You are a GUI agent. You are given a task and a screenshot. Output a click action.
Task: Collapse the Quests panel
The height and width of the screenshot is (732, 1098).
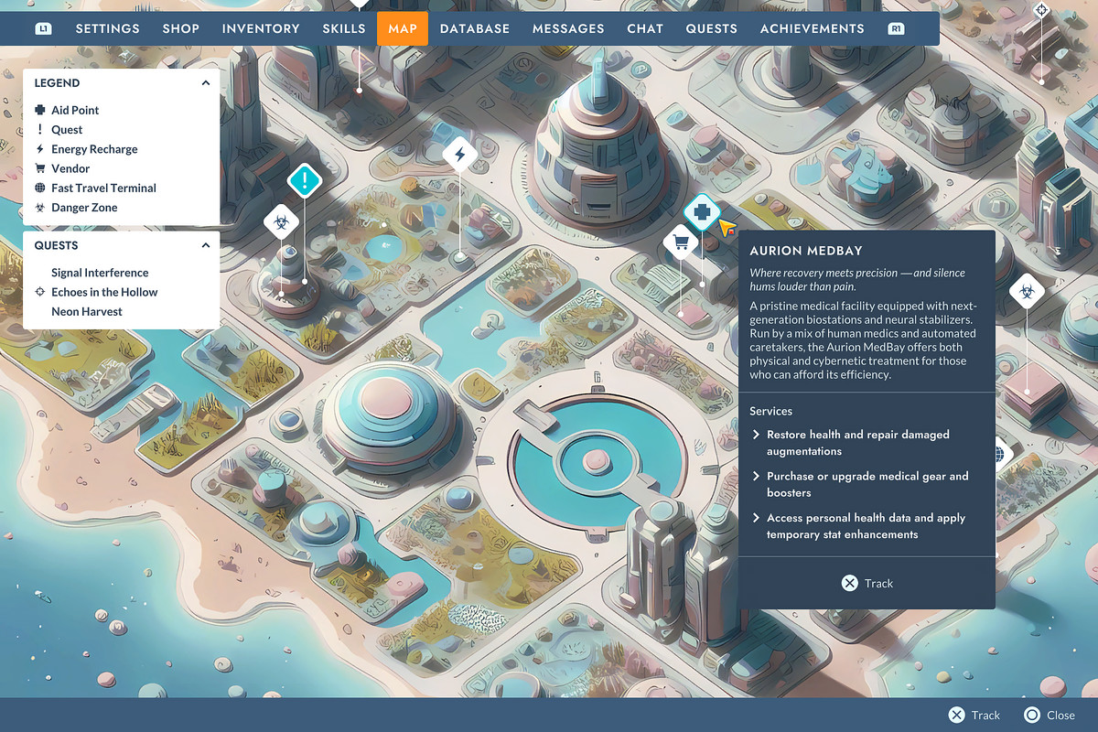(x=205, y=244)
